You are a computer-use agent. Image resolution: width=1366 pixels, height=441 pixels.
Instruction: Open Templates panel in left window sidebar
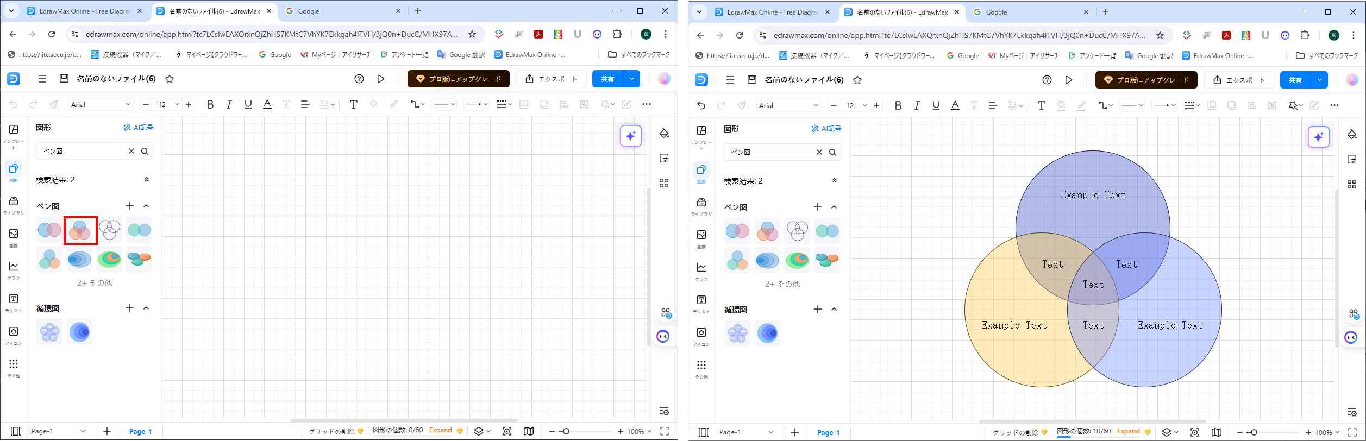(14, 136)
